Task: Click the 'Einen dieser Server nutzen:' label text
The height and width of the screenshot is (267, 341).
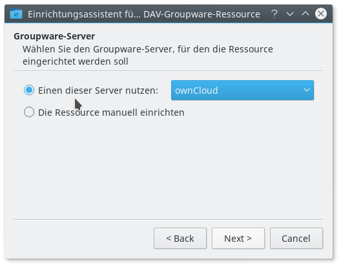Action: click(98, 91)
